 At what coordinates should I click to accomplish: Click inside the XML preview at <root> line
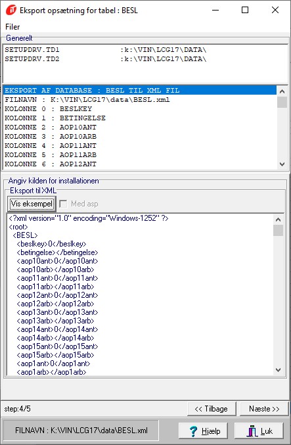(18, 227)
